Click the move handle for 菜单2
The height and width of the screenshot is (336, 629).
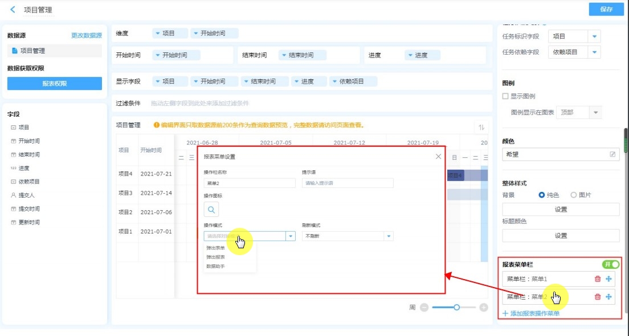pyautogui.click(x=608, y=297)
